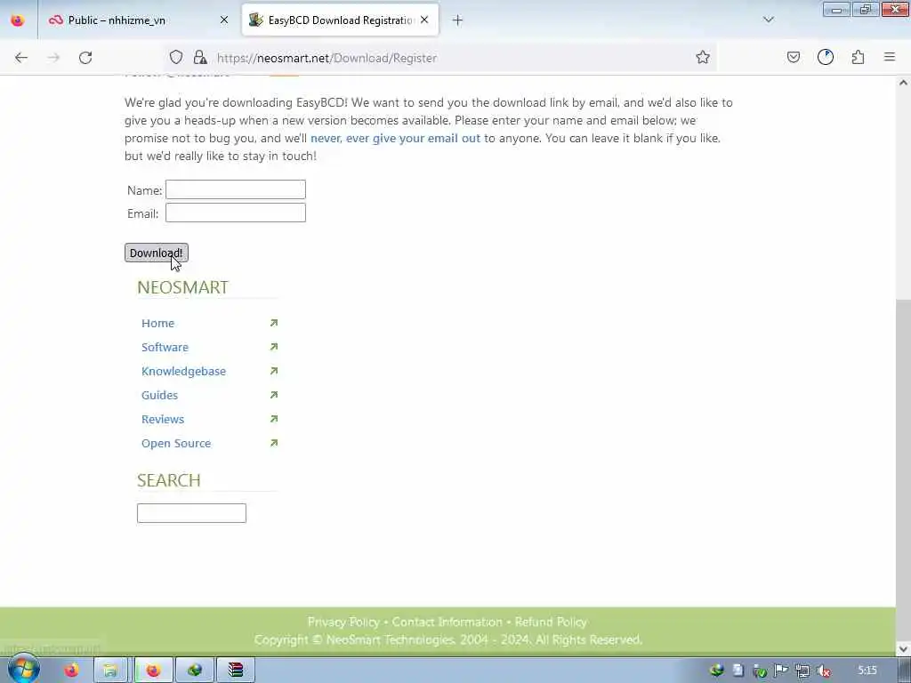911x683 pixels.
Task: Open the Firefox account icon
Action: tap(825, 57)
